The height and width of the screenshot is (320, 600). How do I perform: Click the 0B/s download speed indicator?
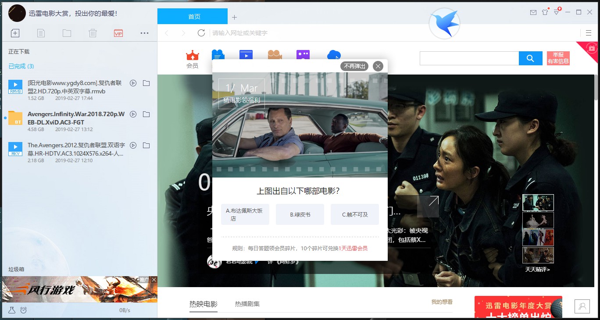pyautogui.click(x=125, y=310)
